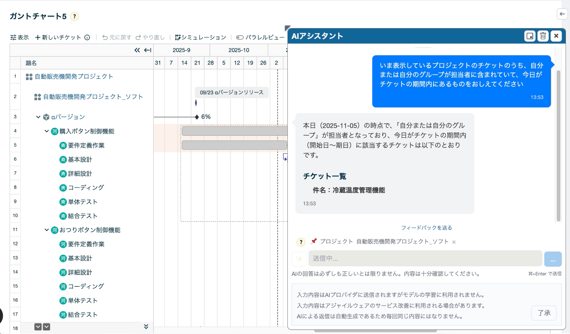The image size is (570, 334).
Task: Click the sparkle icon left of message input
Action: [x=299, y=259]
